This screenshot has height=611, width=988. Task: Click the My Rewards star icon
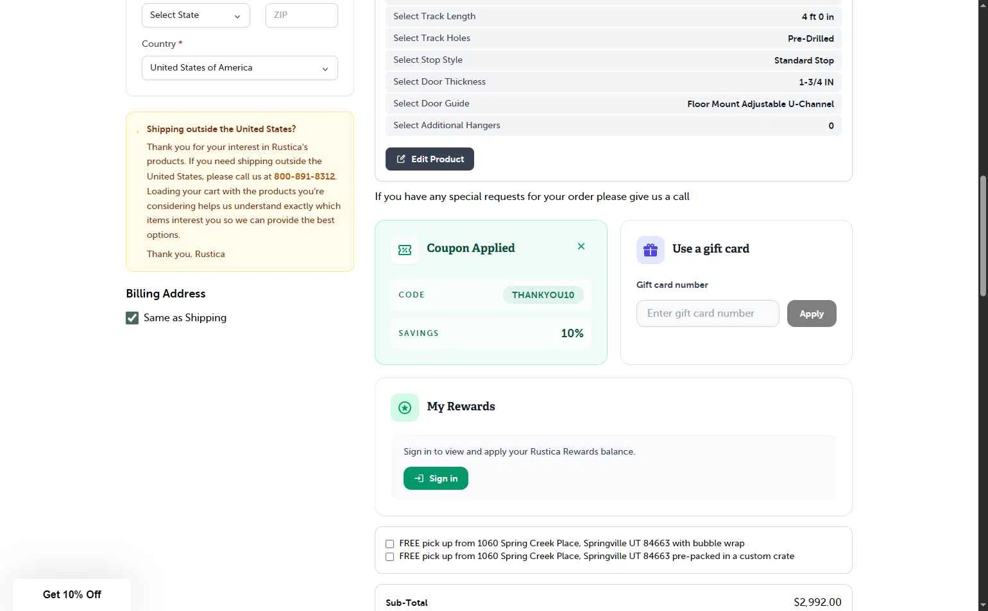point(405,408)
